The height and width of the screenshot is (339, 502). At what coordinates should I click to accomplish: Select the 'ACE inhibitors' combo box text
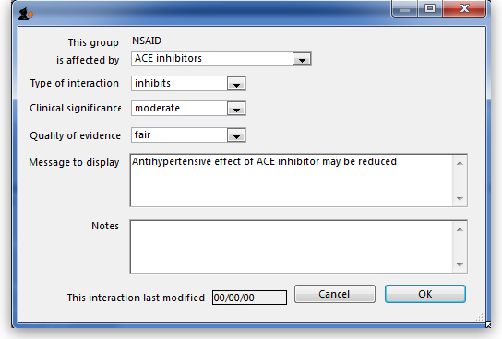[x=168, y=58]
